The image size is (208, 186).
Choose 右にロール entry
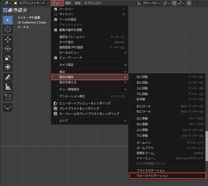[x=167, y=111]
